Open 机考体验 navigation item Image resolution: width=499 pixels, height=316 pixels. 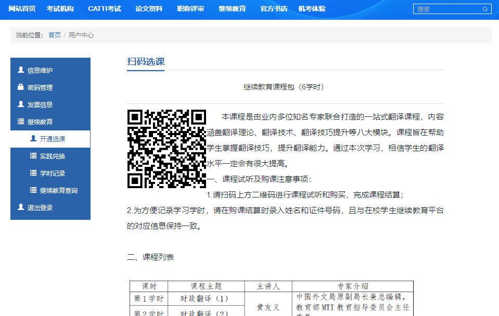coord(312,9)
